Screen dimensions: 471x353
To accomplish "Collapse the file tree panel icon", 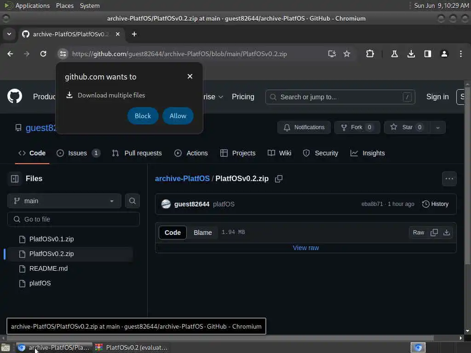I will pos(15,179).
